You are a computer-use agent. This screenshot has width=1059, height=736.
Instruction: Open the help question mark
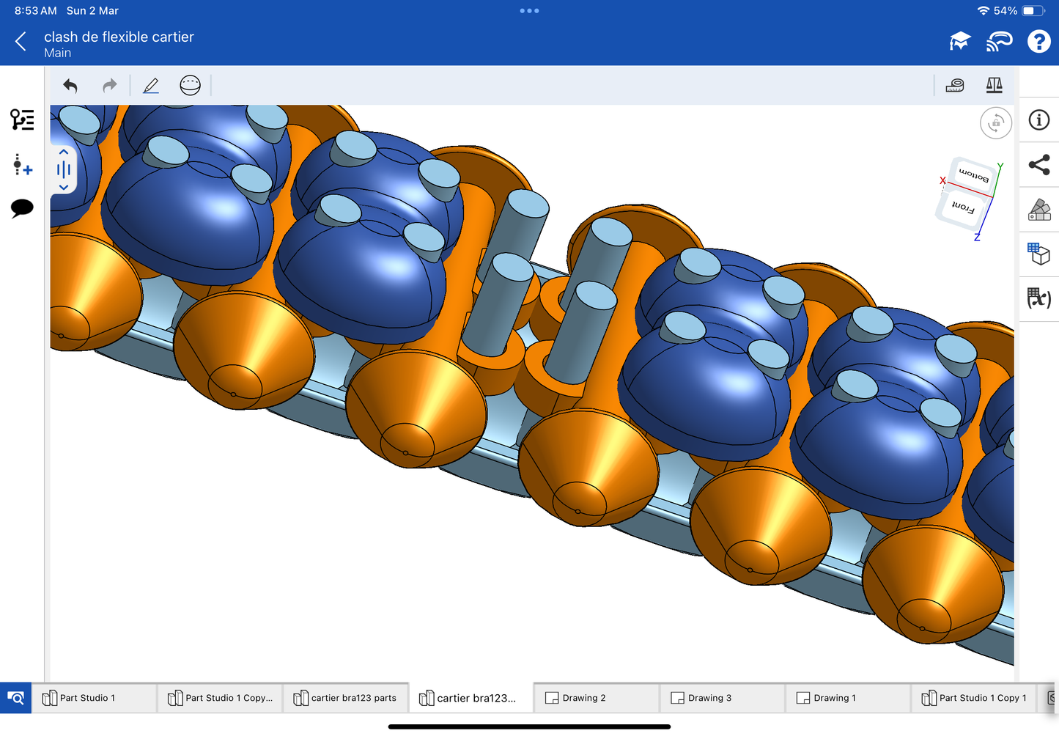1038,42
